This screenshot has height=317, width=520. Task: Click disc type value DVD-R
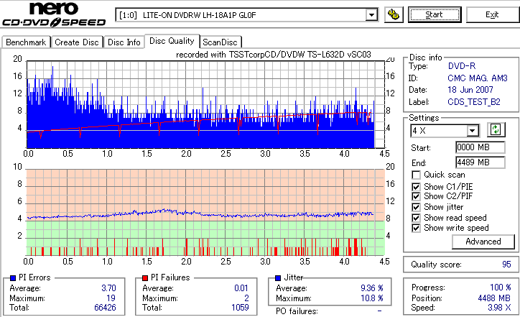coord(462,65)
